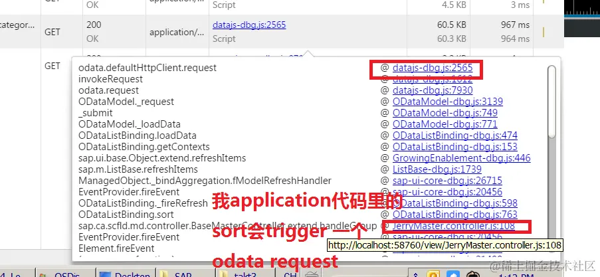Screen dimensions: 600x277
Task: Open the OSDis taskbar button
Action: pyautogui.click(x=65, y=273)
